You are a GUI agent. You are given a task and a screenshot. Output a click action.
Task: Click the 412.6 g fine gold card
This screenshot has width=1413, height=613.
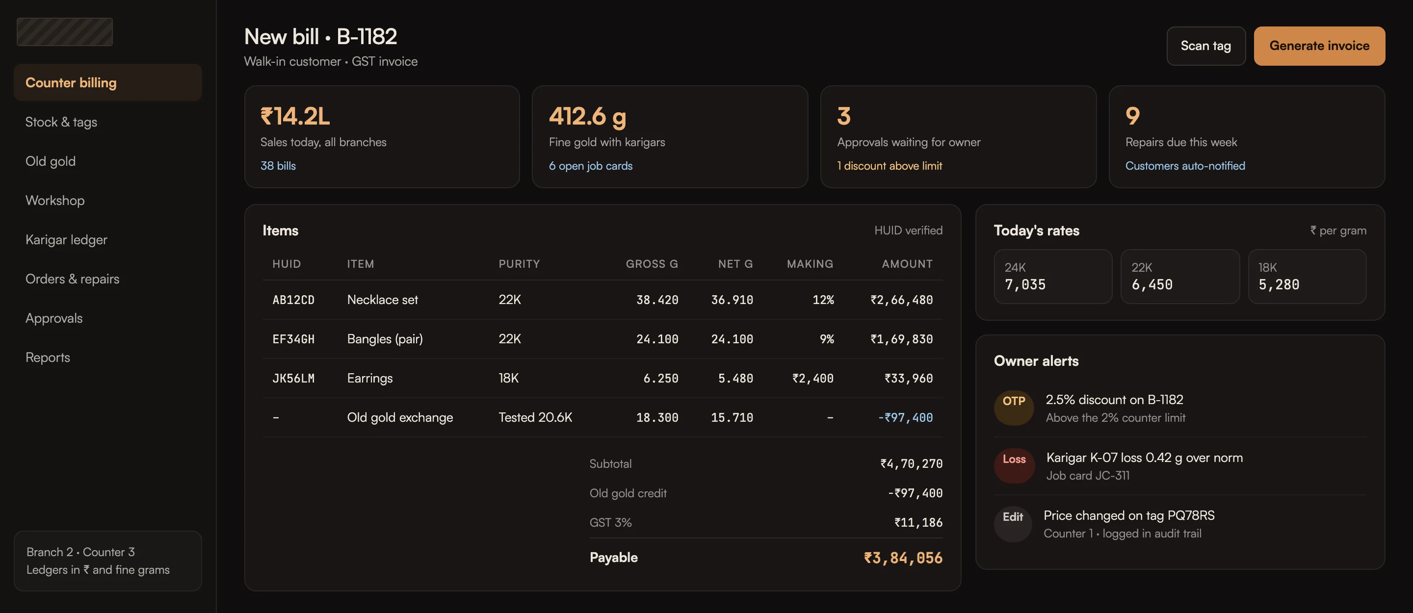point(670,136)
